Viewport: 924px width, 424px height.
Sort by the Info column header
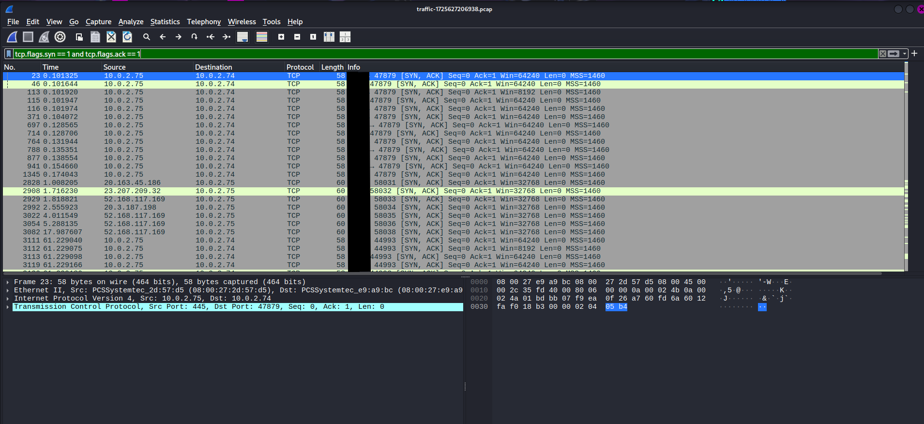625,67
